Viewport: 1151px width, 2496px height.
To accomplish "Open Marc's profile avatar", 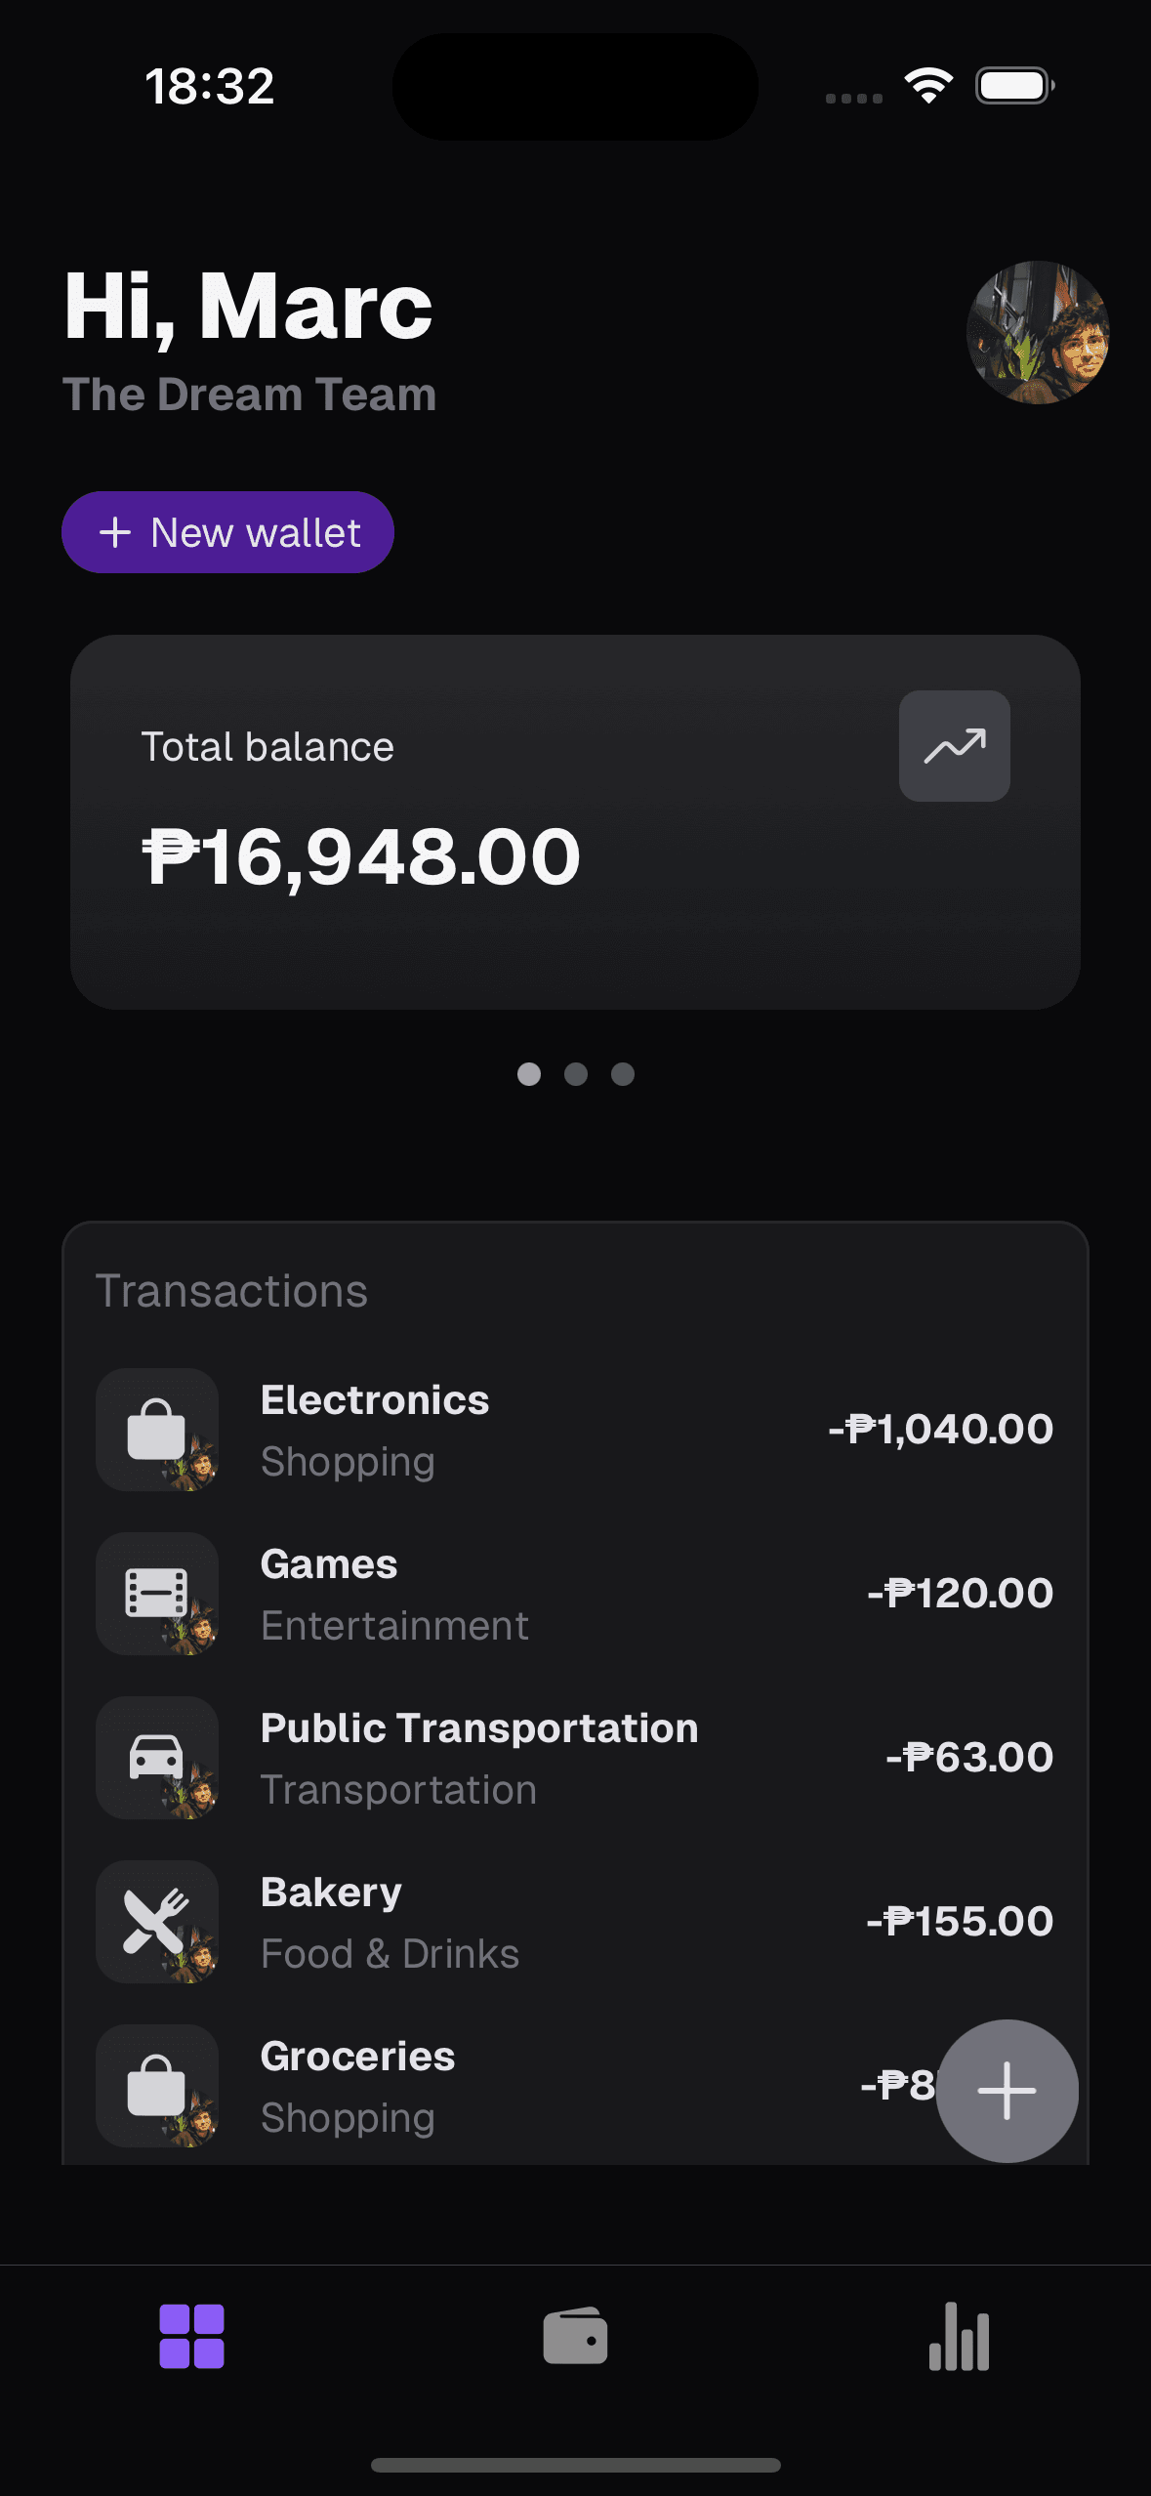I will (x=1037, y=332).
